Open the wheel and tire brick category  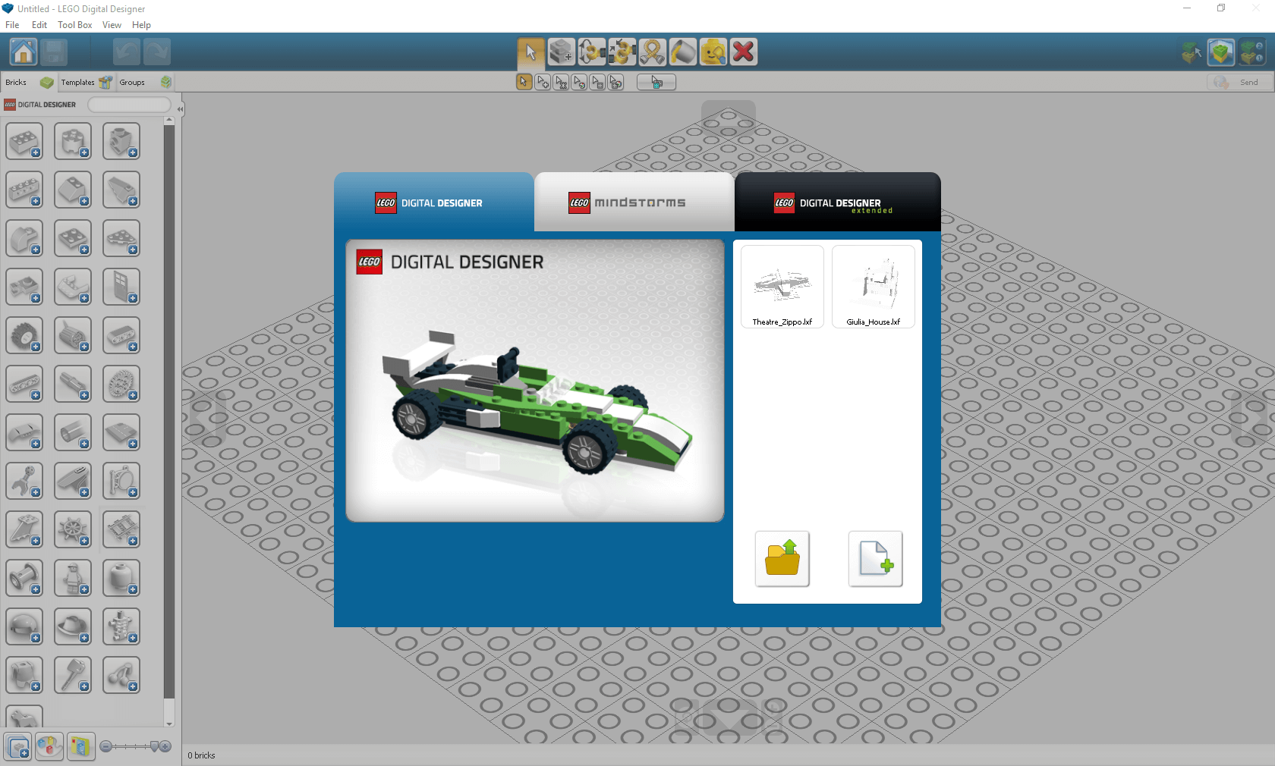[x=24, y=335]
